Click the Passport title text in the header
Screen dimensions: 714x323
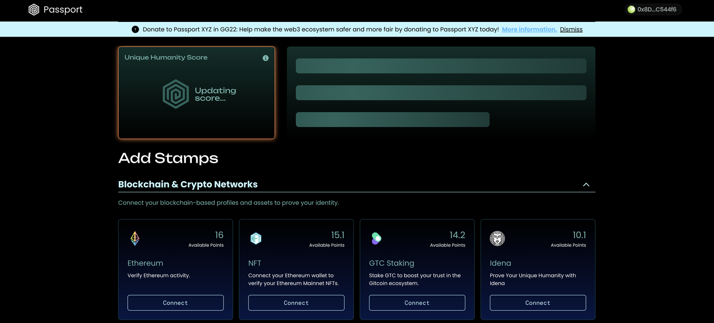click(63, 10)
